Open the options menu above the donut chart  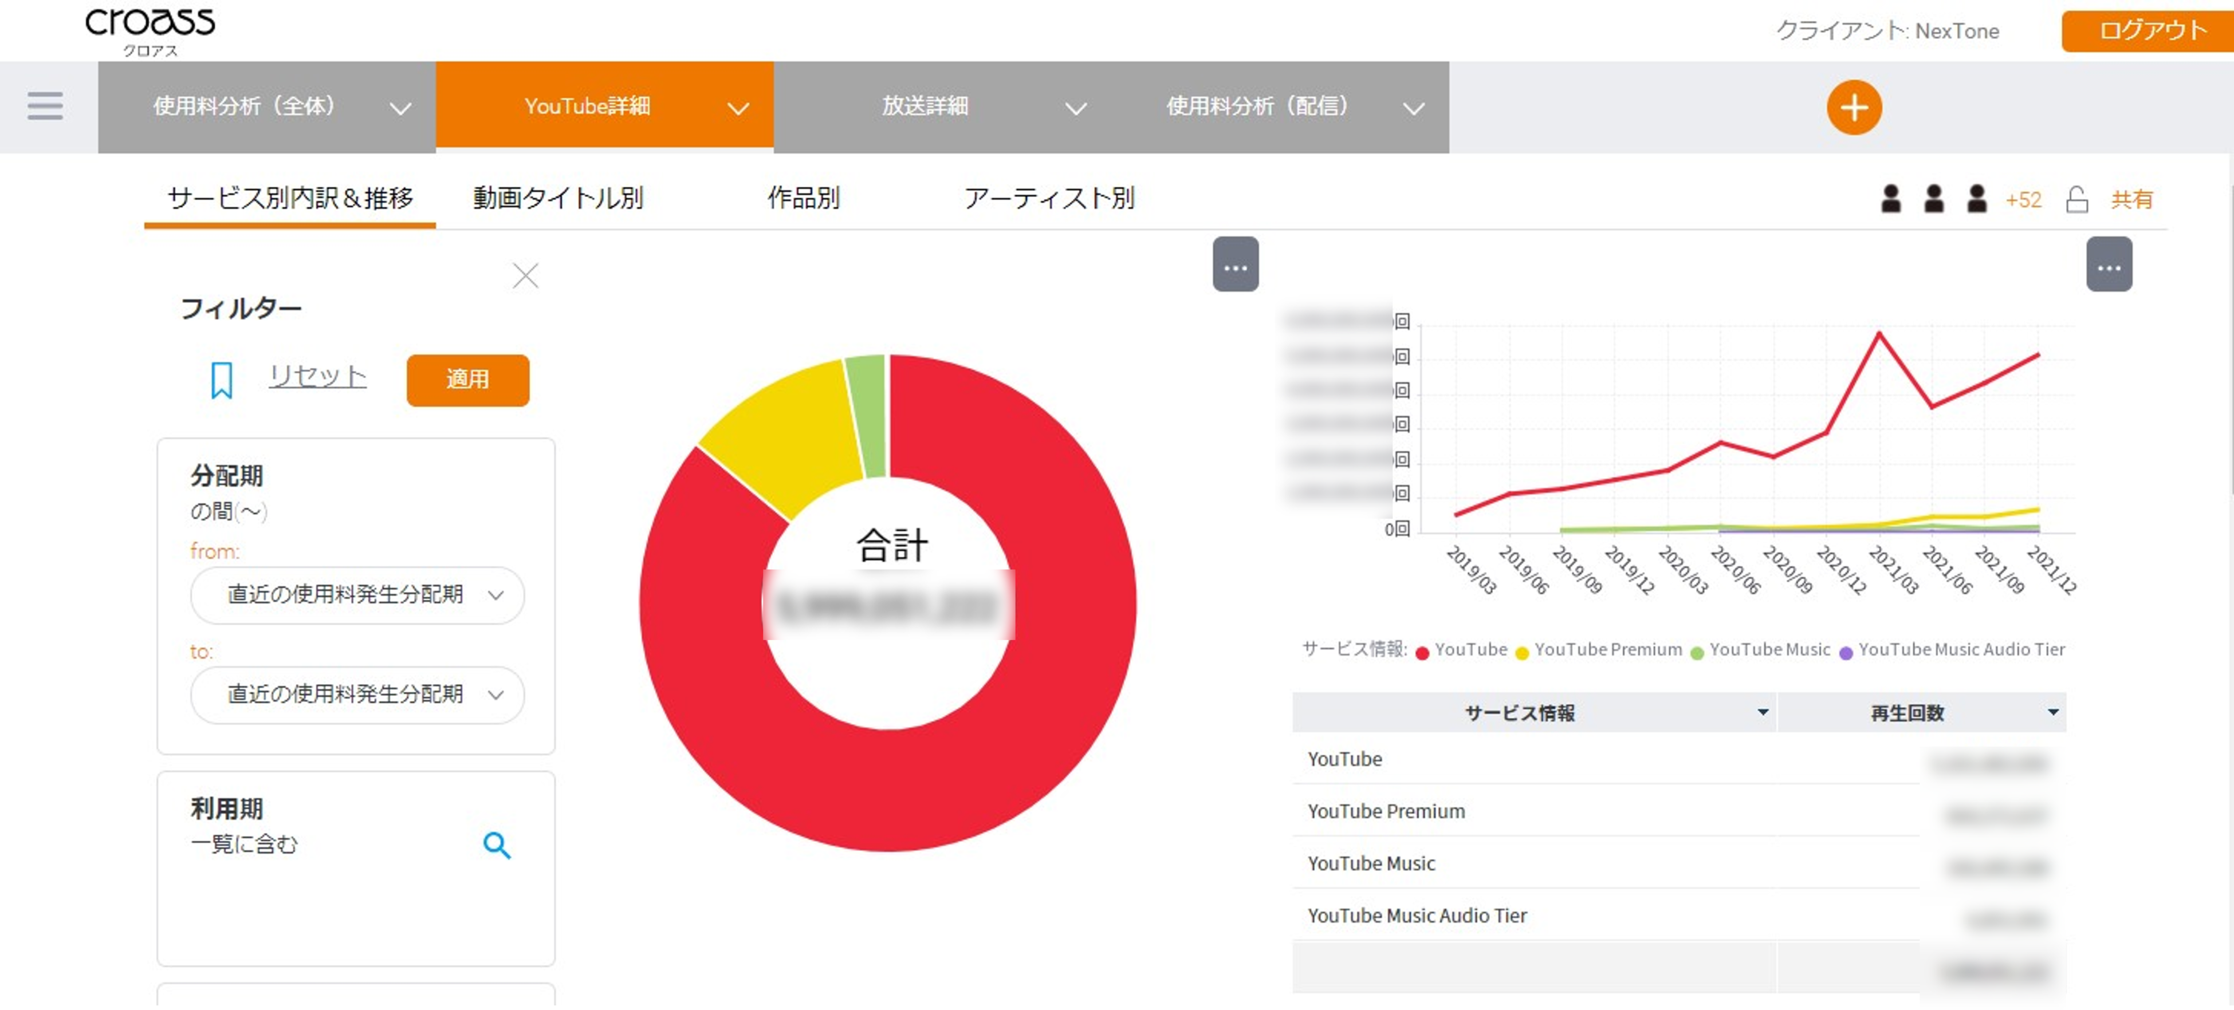click(x=1235, y=265)
